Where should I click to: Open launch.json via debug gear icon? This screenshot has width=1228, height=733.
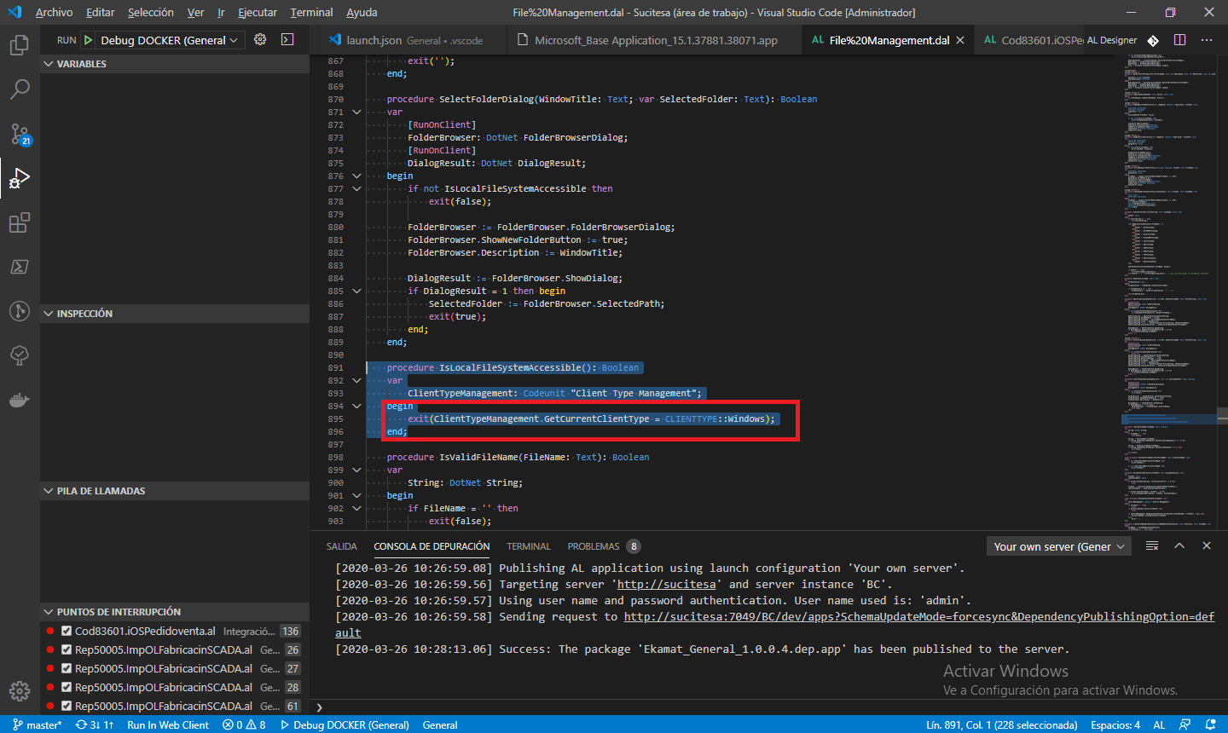pos(260,40)
